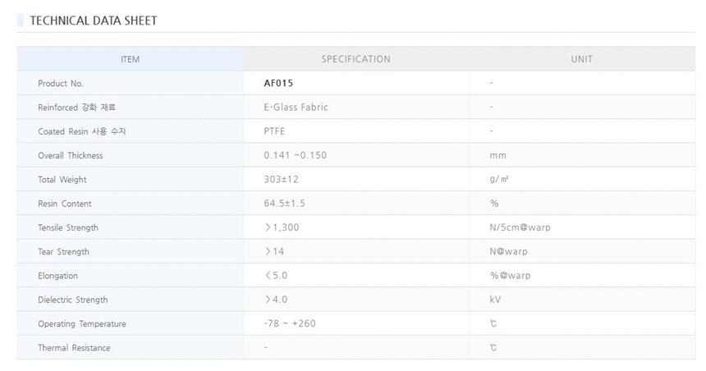Click the UNIT column header
Image resolution: width=706 pixels, height=371 pixels.
coord(581,59)
